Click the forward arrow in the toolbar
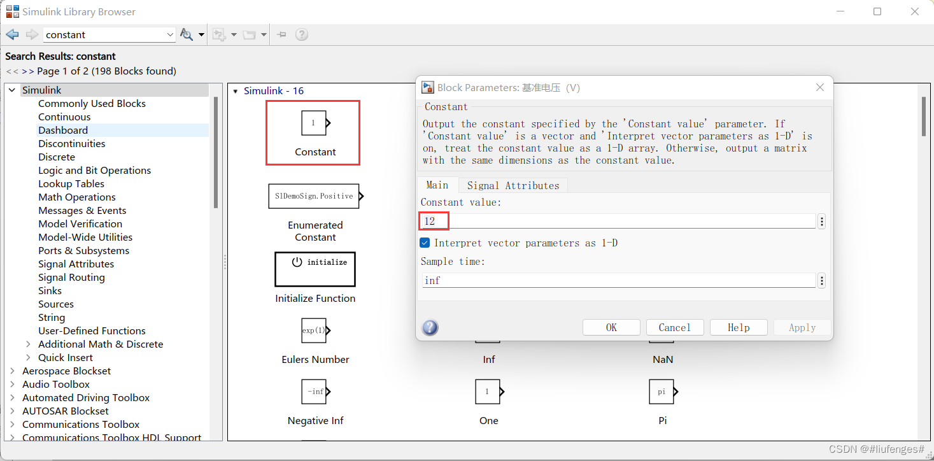 tap(32, 34)
